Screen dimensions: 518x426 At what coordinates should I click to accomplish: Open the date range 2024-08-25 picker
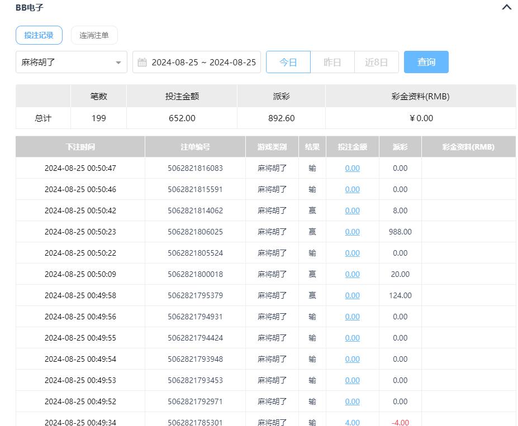[x=203, y=62]
